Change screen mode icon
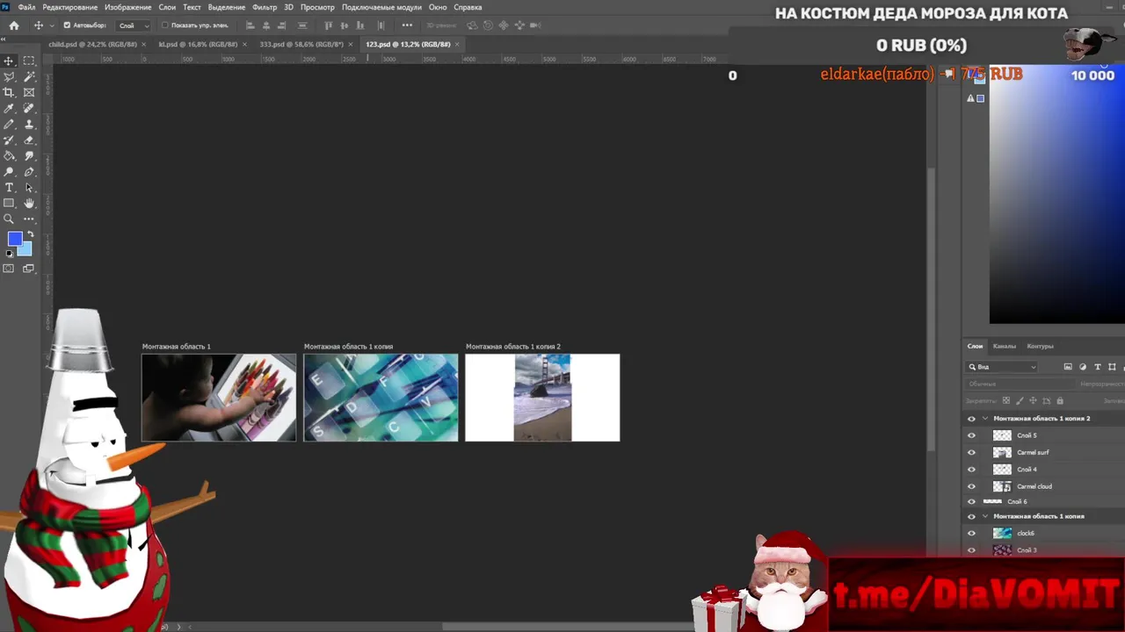 coord(28,269)
